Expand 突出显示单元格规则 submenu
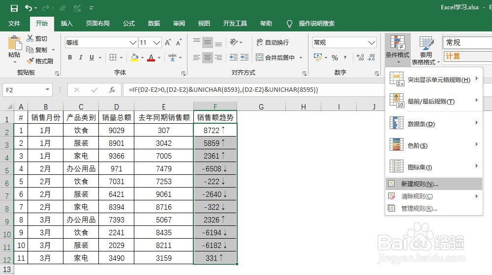The height and width of the screenshot is (275, 492). coord(433,80)
